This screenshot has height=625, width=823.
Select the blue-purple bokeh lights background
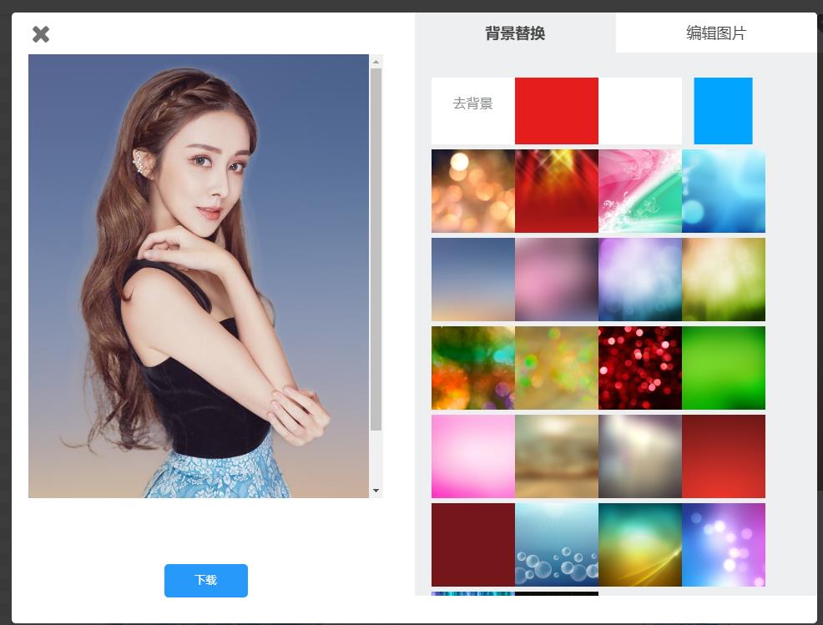click(724, 545)
